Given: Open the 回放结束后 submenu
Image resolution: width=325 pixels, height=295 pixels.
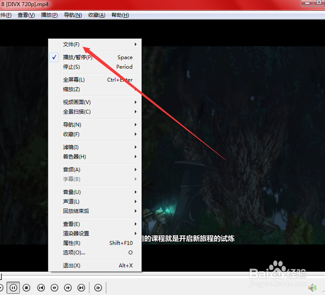Looking at the screenshot, I should [95, 211].
